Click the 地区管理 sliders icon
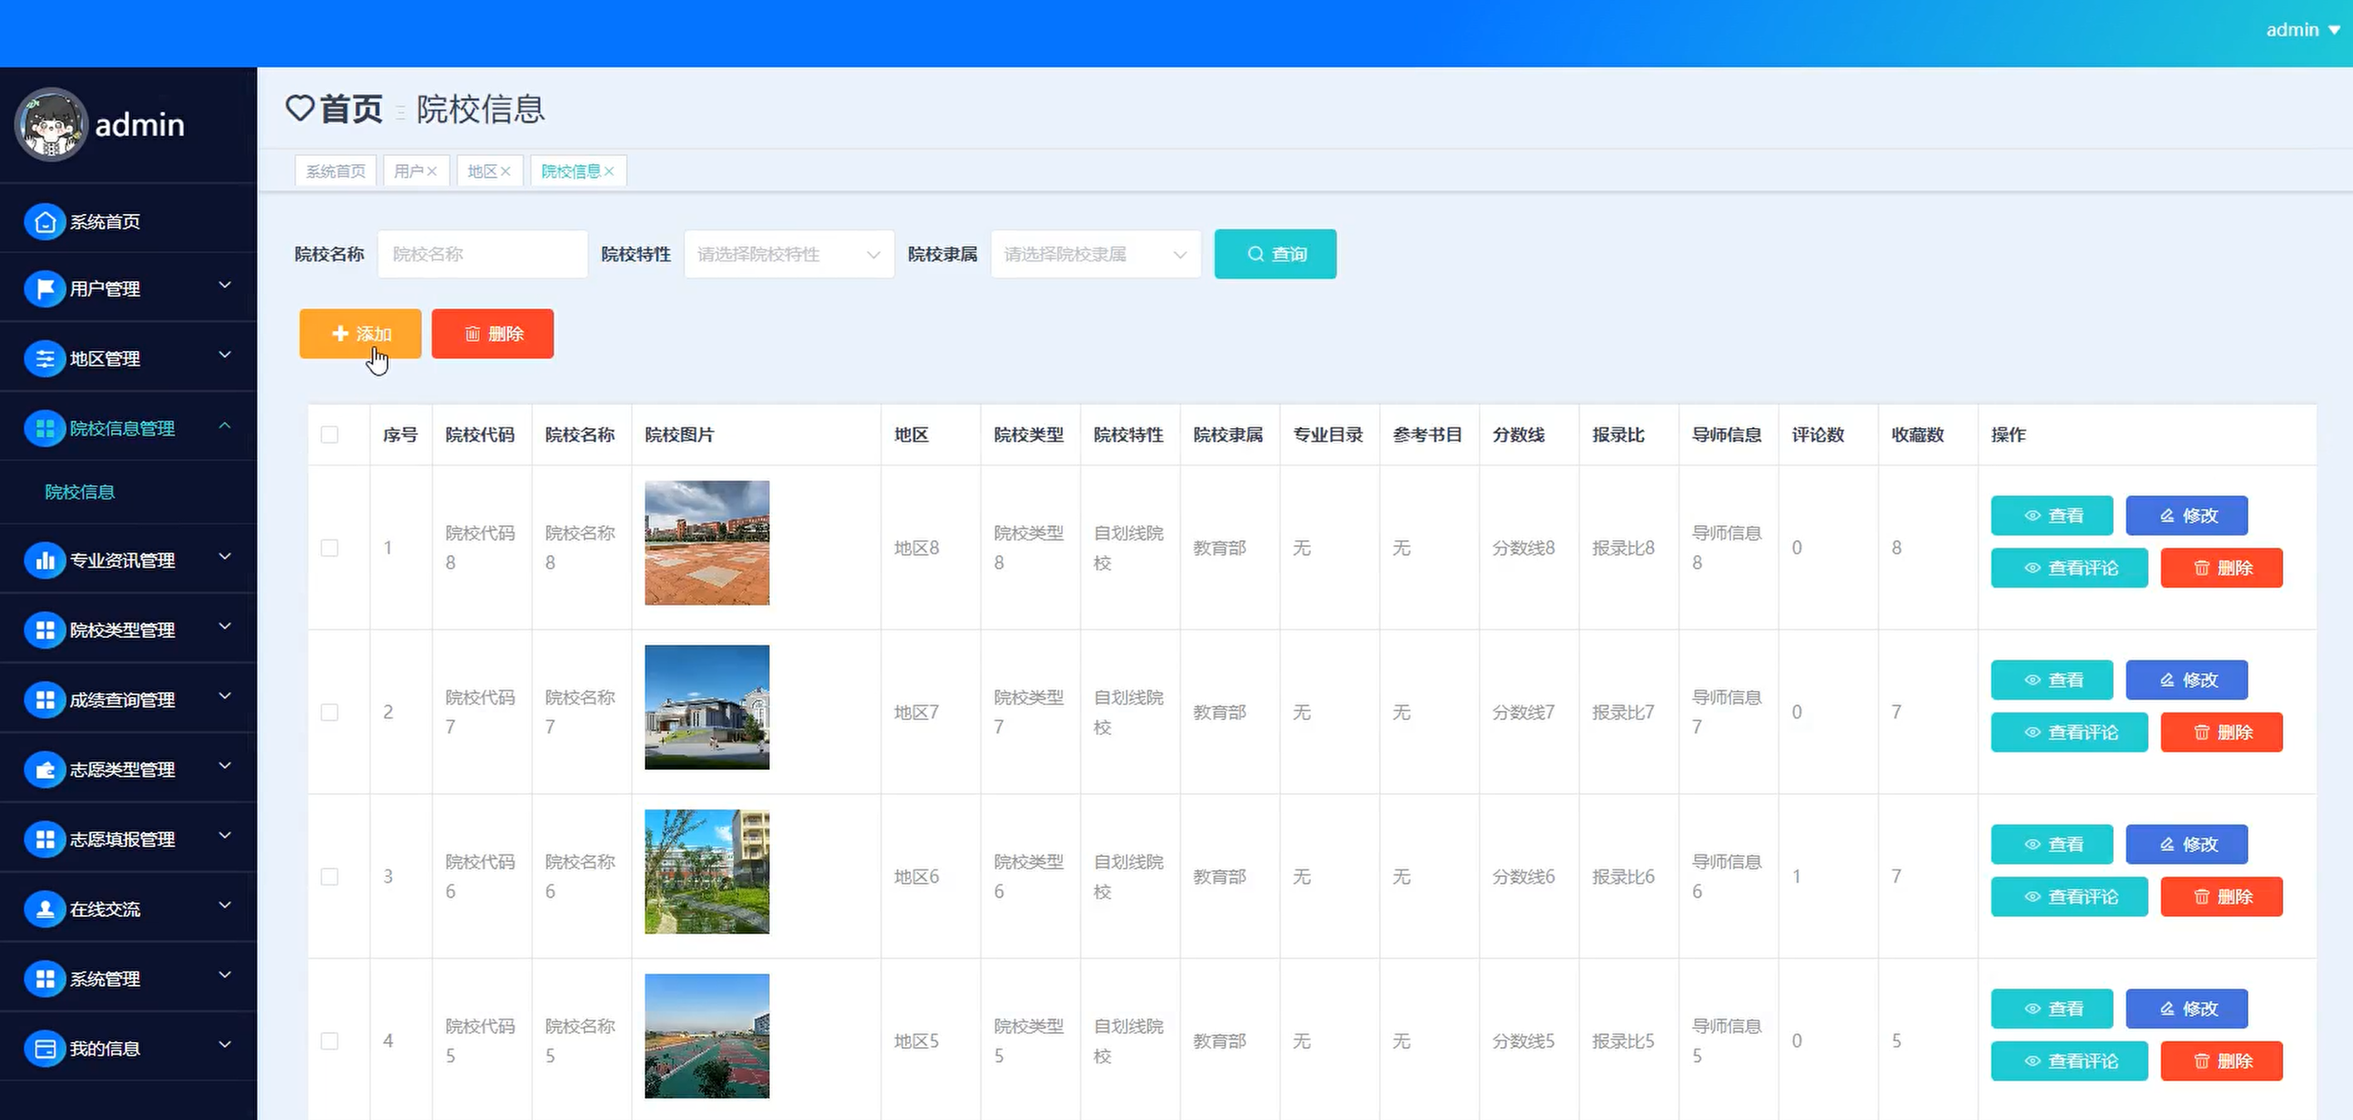 click(x=45, y=358)
